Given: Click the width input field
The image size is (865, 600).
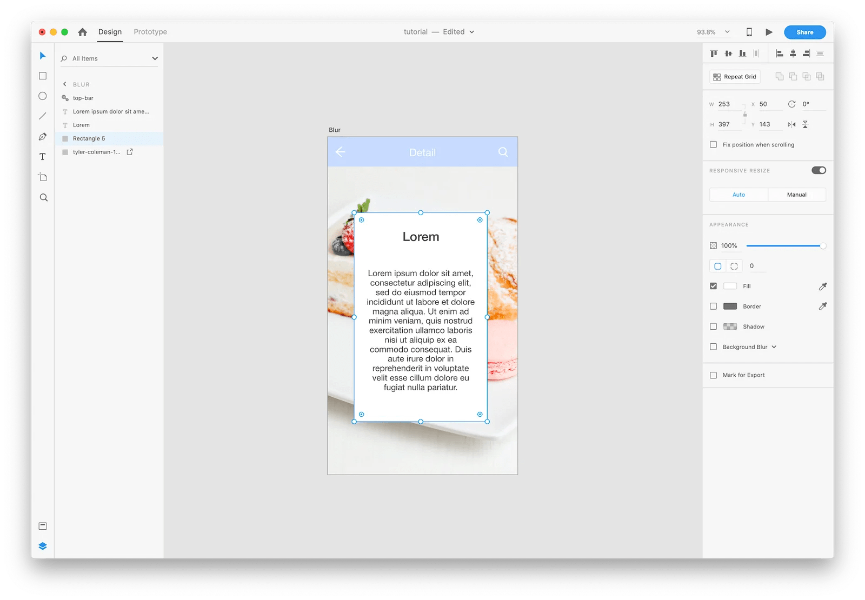Looking at the screenshot, I should [x=729, y=104].
